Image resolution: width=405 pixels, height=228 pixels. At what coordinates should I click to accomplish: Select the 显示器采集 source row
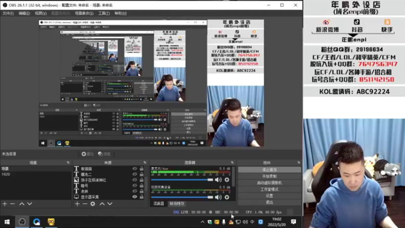pyautogui.click(x=109, y=197)
